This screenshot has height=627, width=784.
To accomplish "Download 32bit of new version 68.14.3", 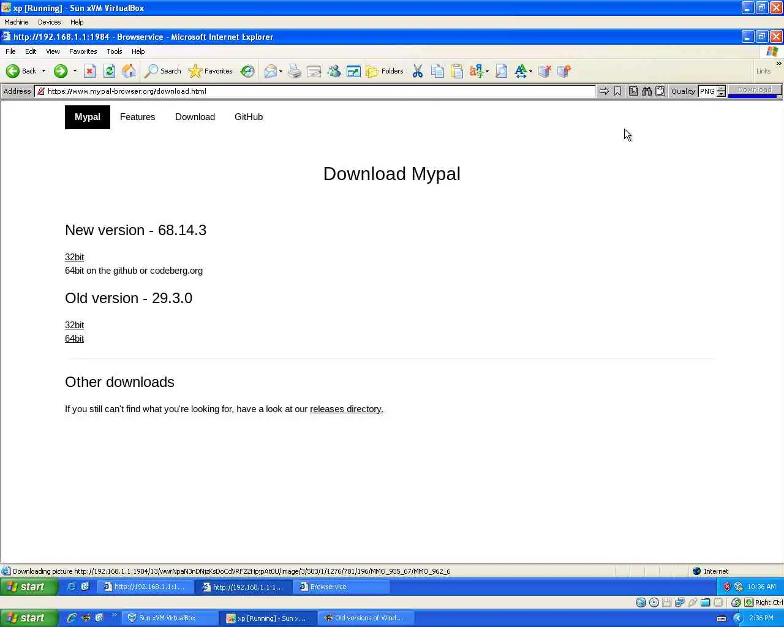I will pyautogui.click(x=74, y=257).
